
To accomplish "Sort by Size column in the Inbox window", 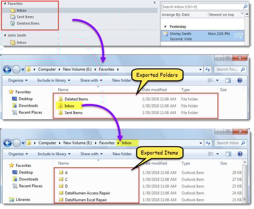I will pyautogui.click(x=223, y=163).
